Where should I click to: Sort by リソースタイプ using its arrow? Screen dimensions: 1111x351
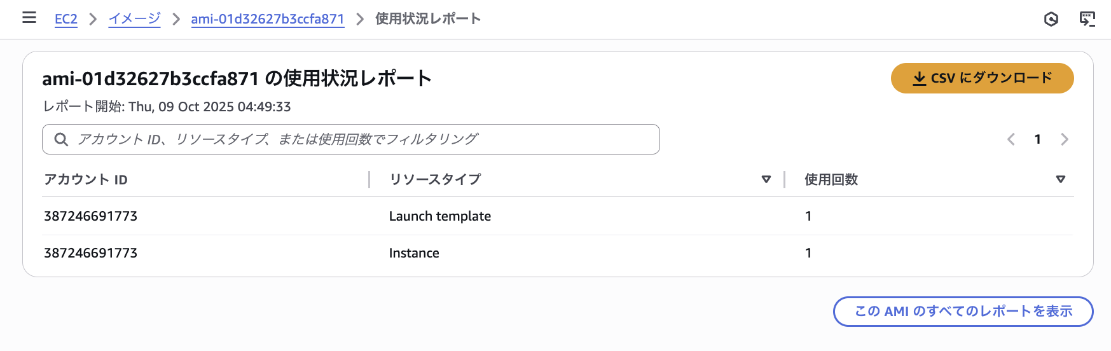(766, 179)
